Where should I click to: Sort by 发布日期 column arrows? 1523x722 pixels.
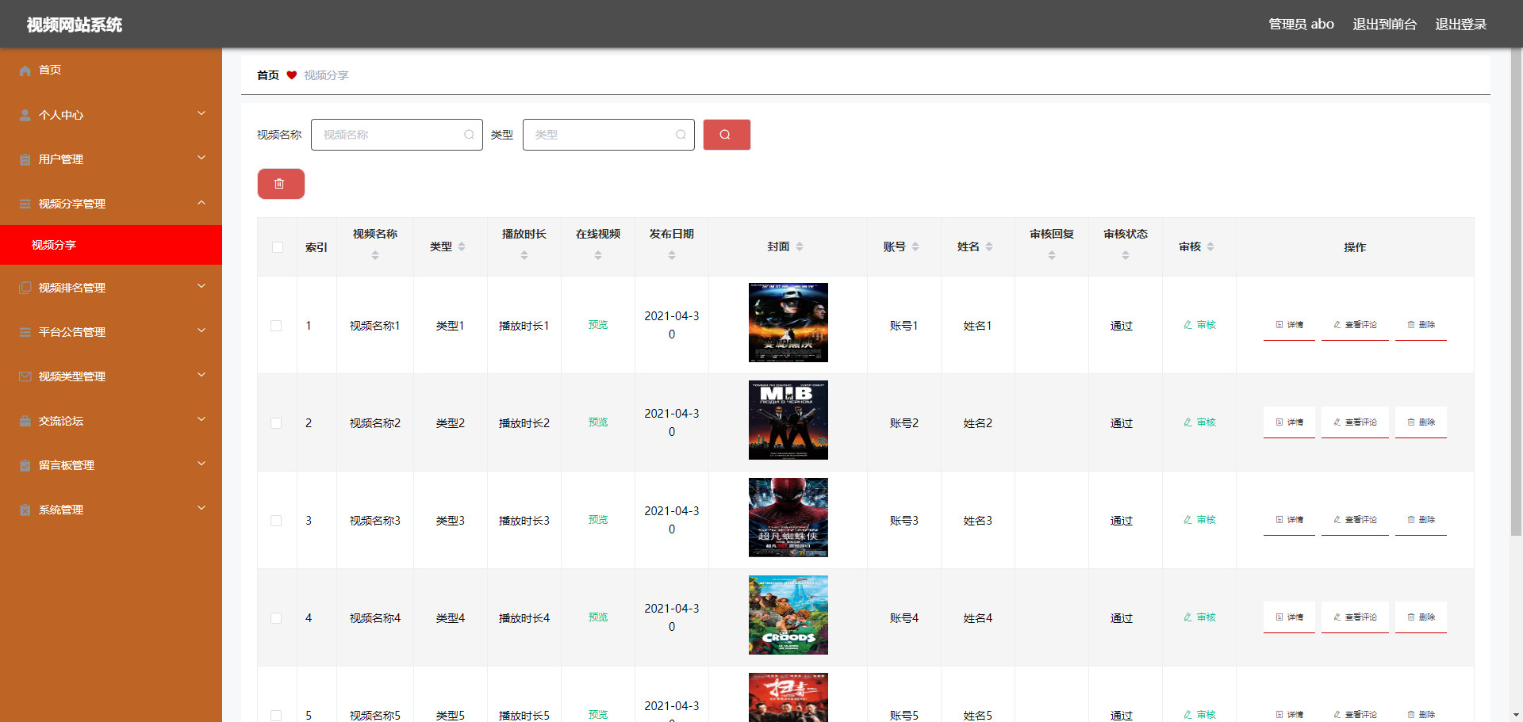(672, 255)
